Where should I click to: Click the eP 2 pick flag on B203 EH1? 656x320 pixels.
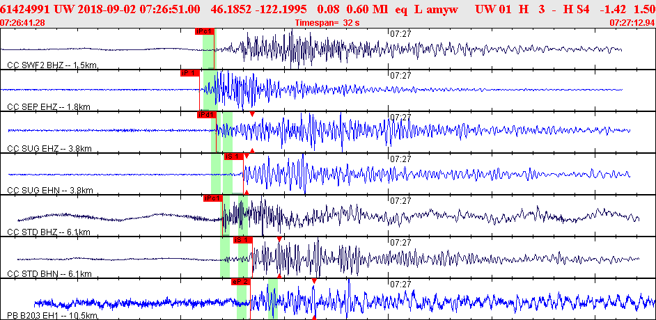point(240,282)
